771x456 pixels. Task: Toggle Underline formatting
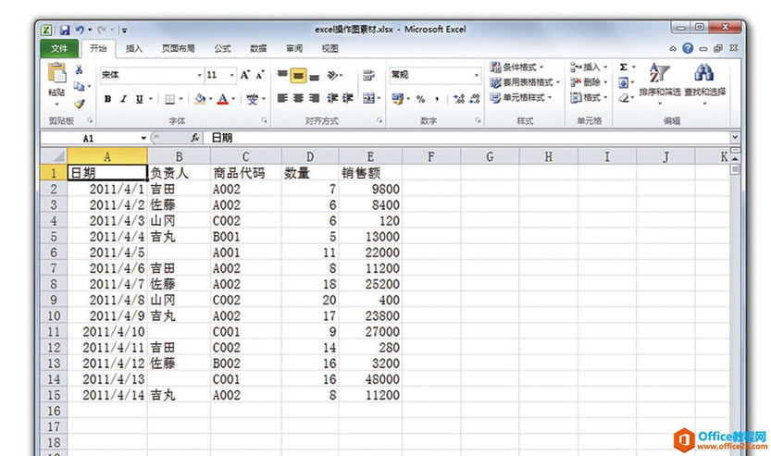[139, 99]
